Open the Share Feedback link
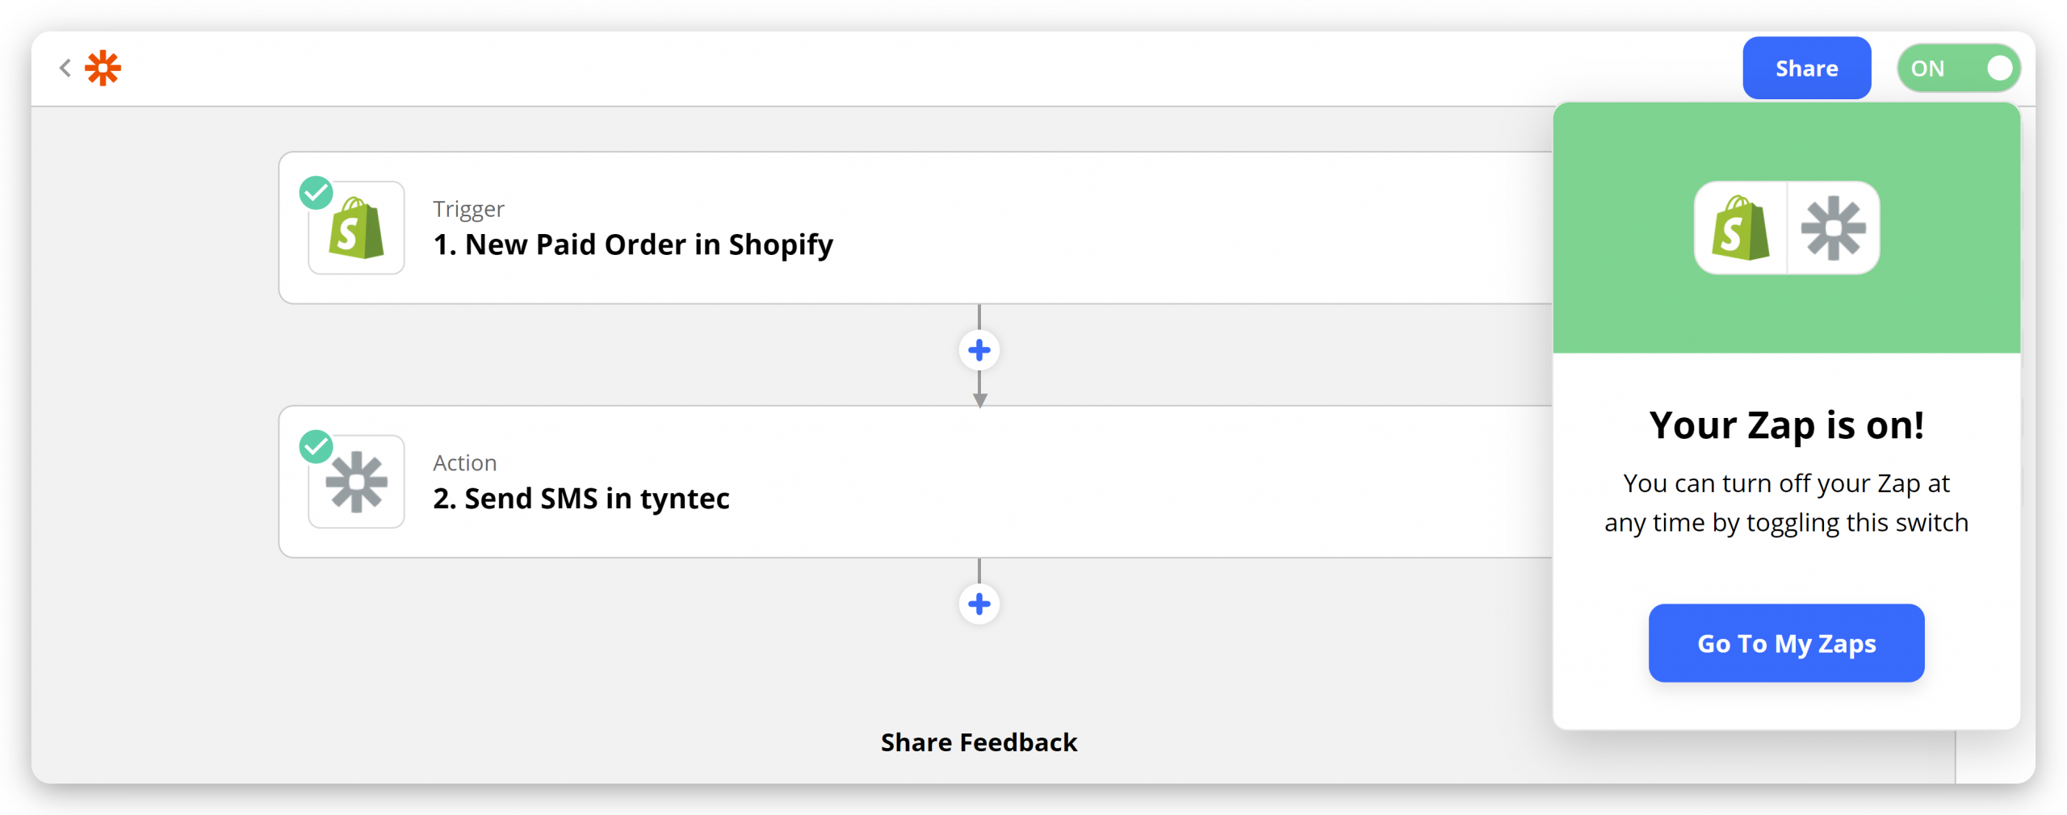The image size is (2067, 815). pyautogui.click(x=979, y=742)
